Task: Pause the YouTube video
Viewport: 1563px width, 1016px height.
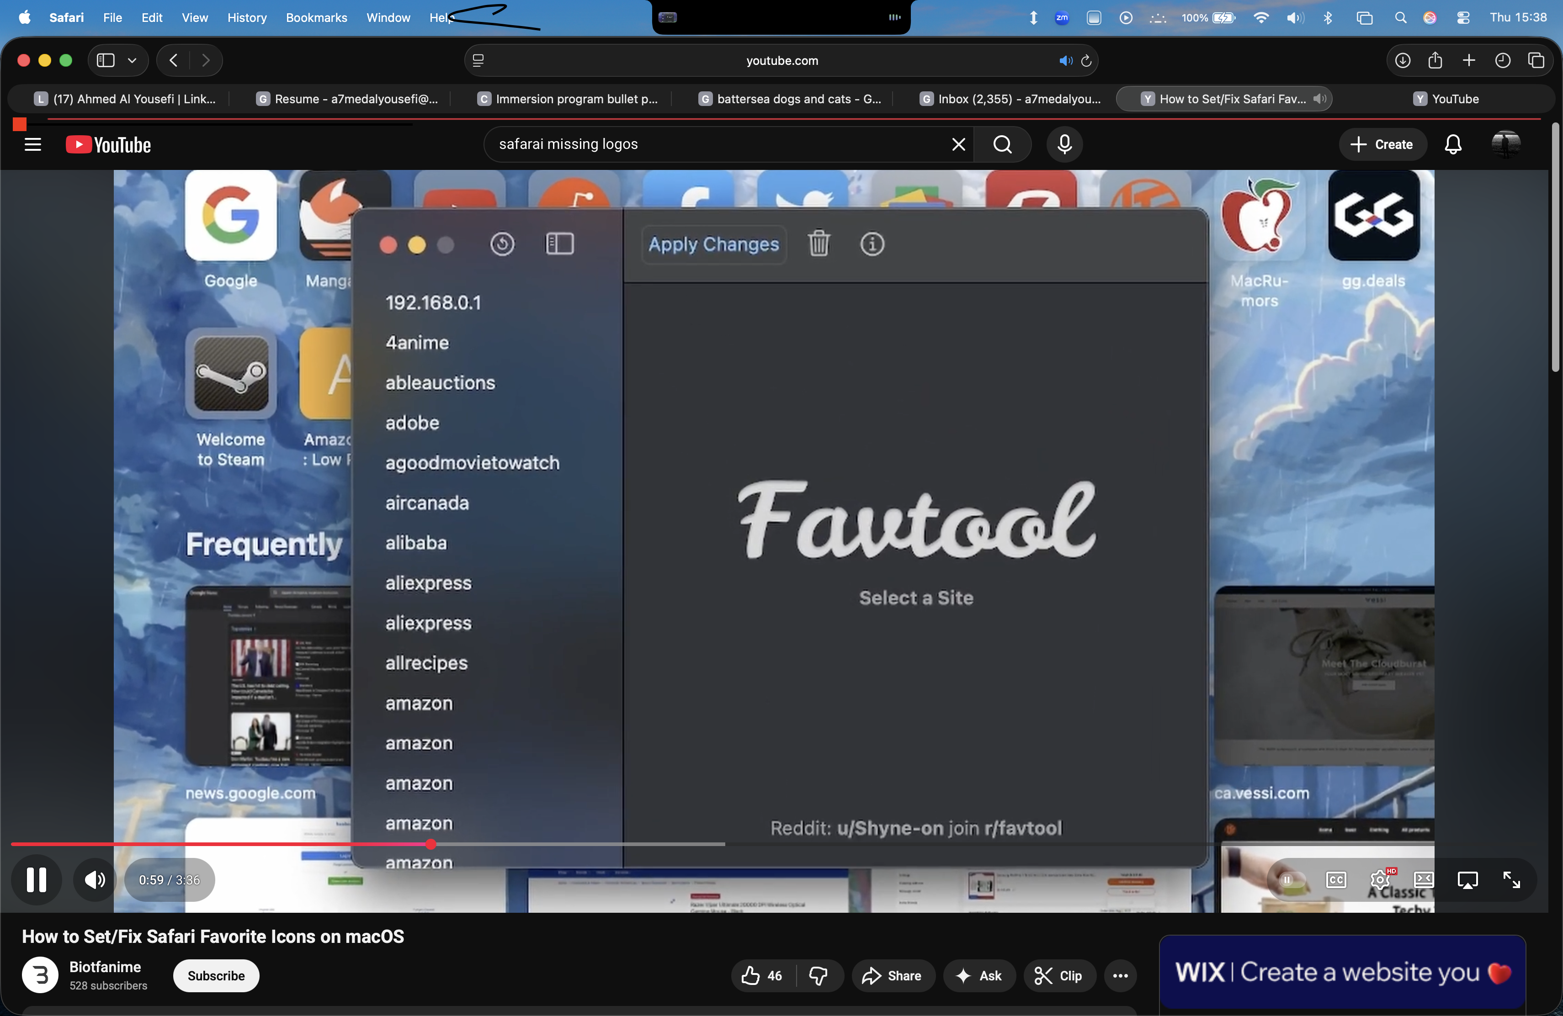Action: point(36,879)
